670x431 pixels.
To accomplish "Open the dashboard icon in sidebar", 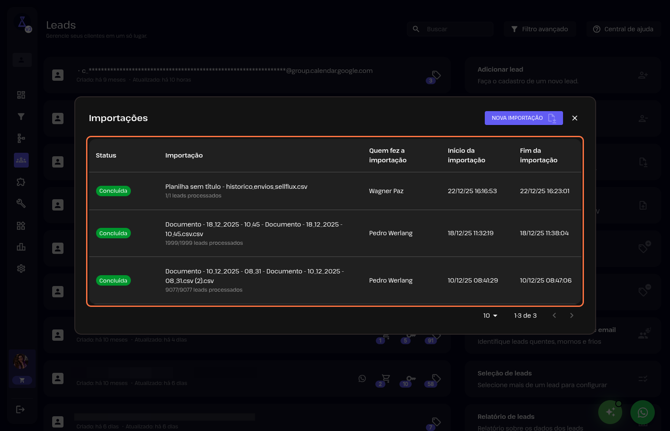I will coord(21,95).
